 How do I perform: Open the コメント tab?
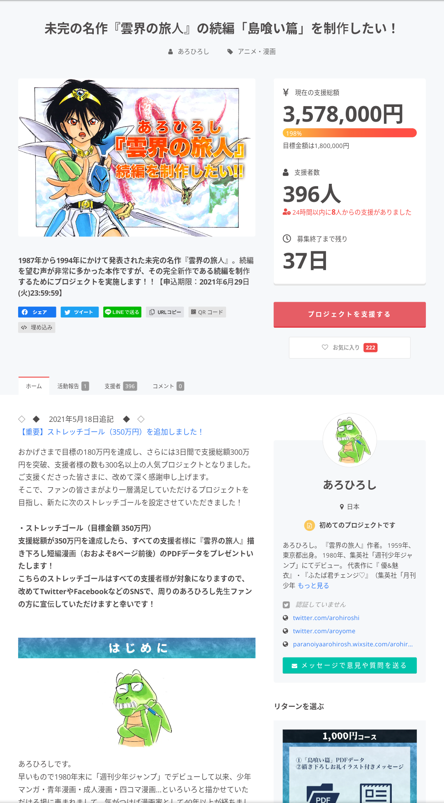click(168, 386)
